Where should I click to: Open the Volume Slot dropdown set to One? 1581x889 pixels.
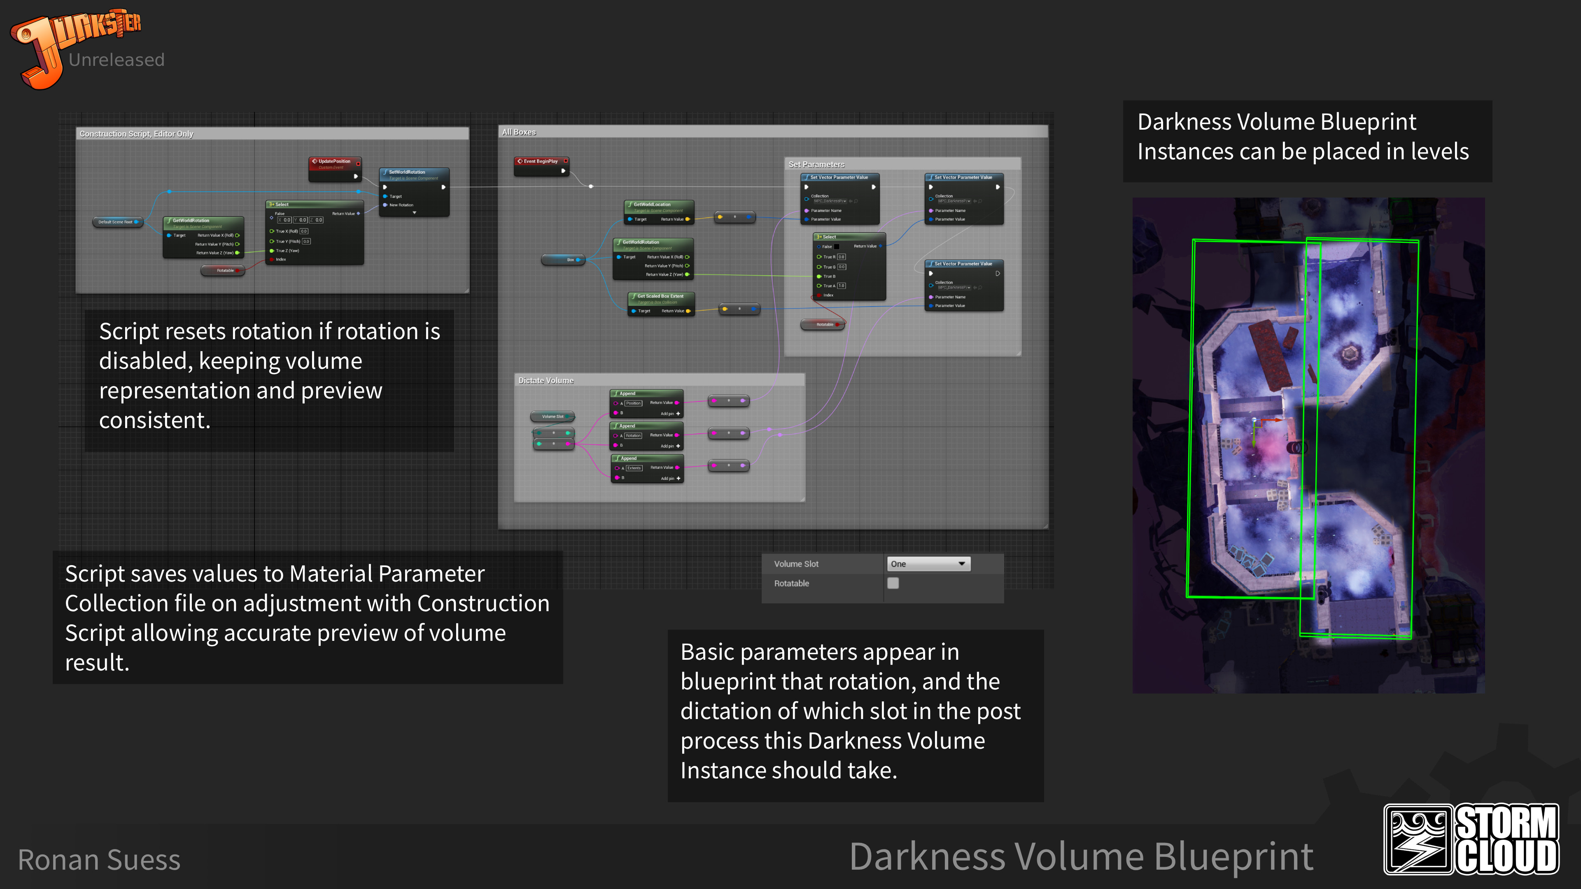point(928,563)
